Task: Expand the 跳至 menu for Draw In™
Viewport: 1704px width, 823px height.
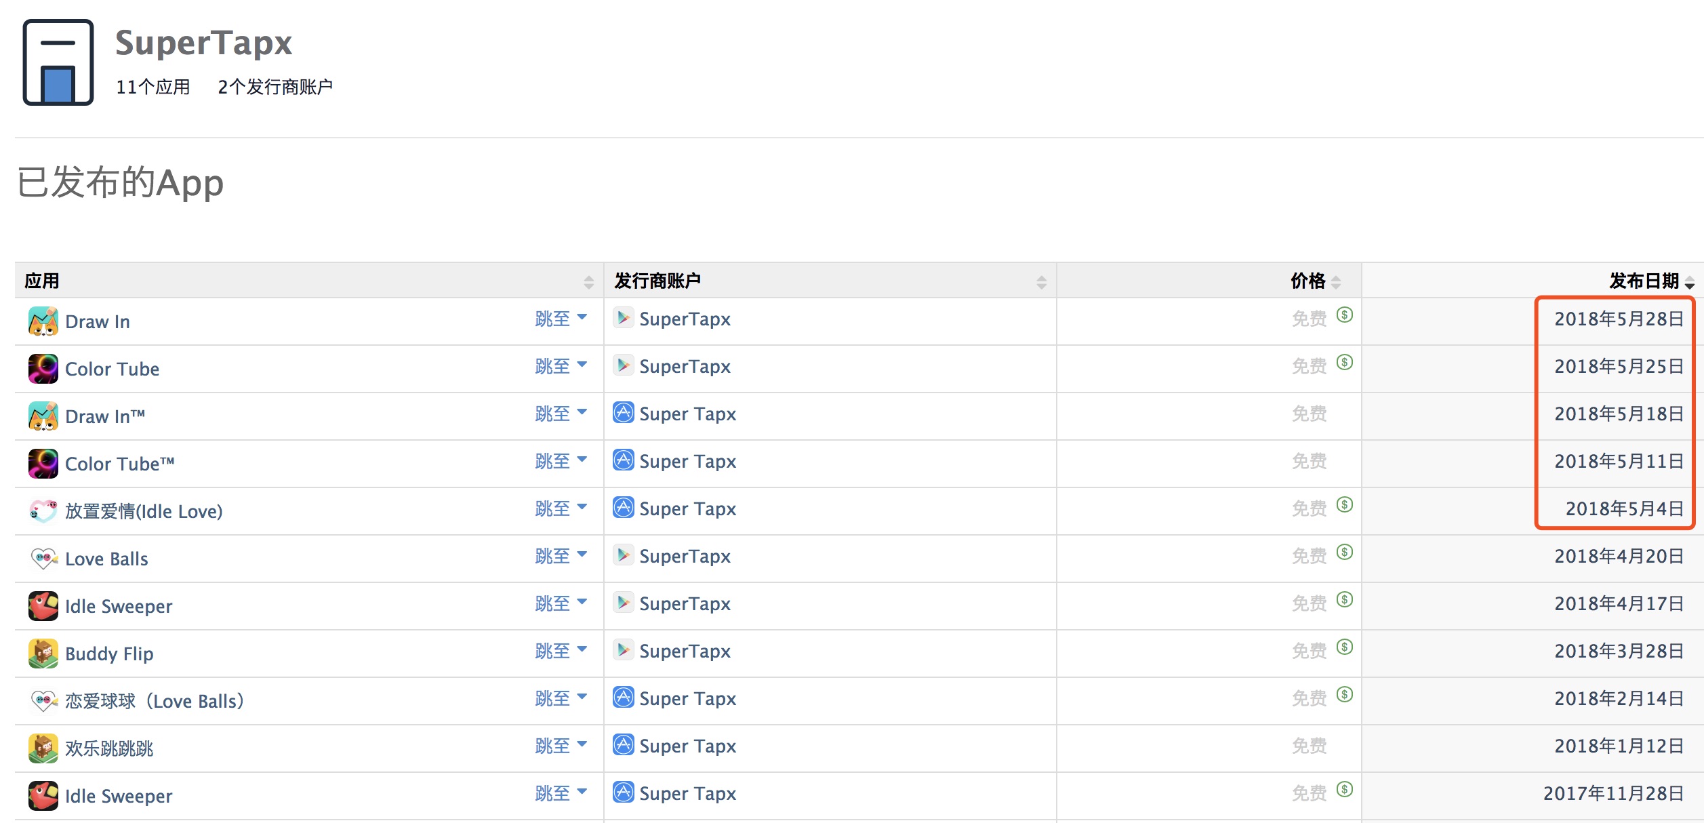Action: 561,414
